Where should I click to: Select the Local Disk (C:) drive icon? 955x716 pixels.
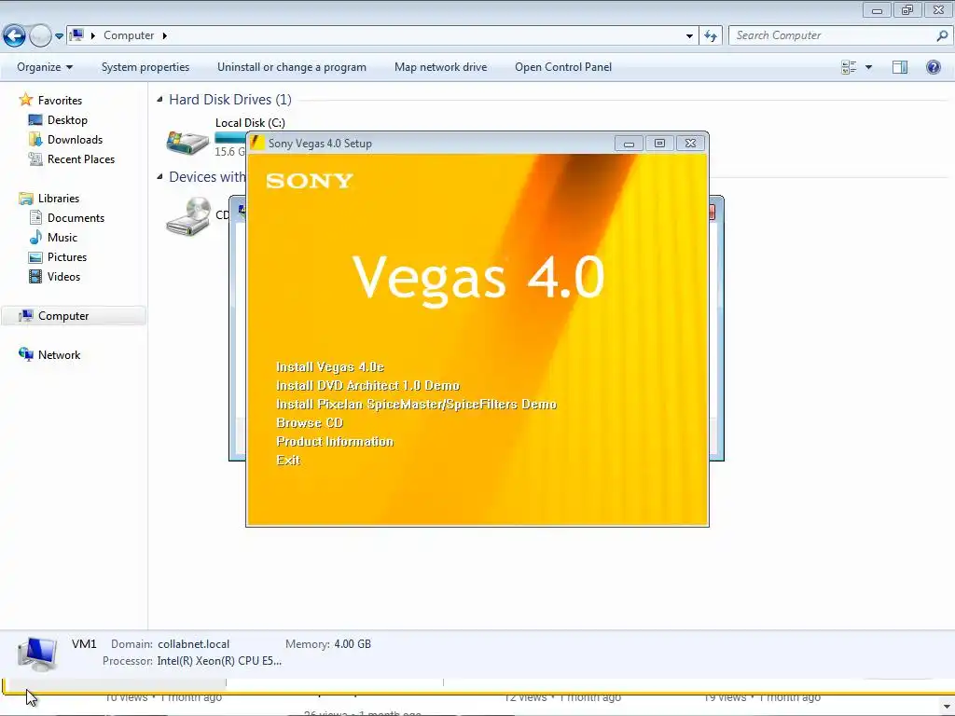(187, 143)
